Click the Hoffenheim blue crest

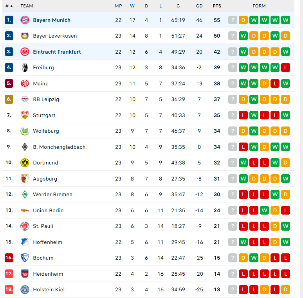[x=25, y=242]
